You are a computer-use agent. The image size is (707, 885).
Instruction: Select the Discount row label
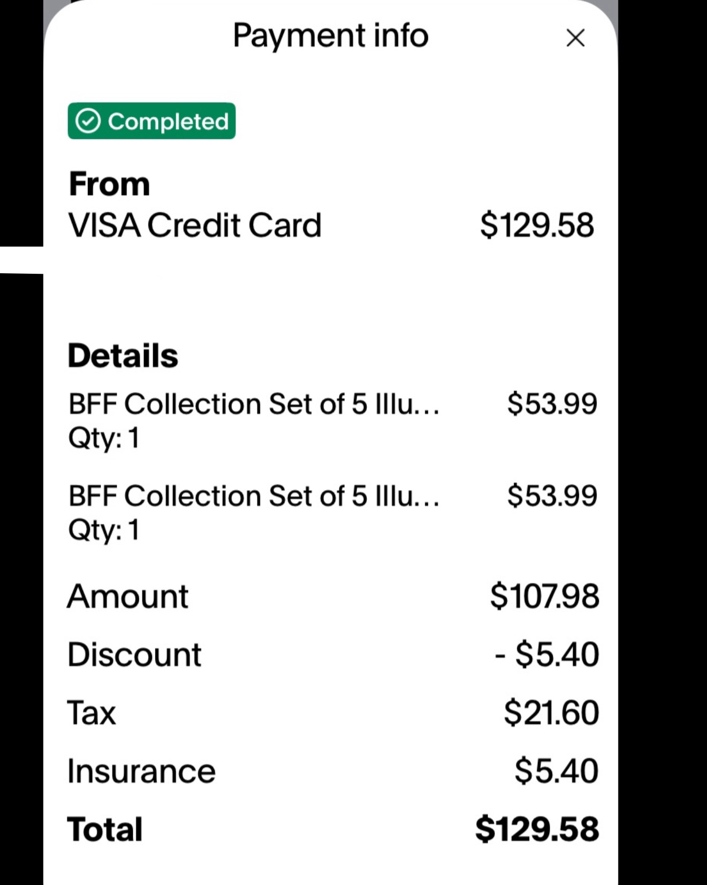click(134, 655)
